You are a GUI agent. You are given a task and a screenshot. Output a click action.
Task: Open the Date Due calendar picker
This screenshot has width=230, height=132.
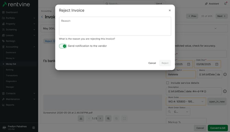(x=217, y=64)
